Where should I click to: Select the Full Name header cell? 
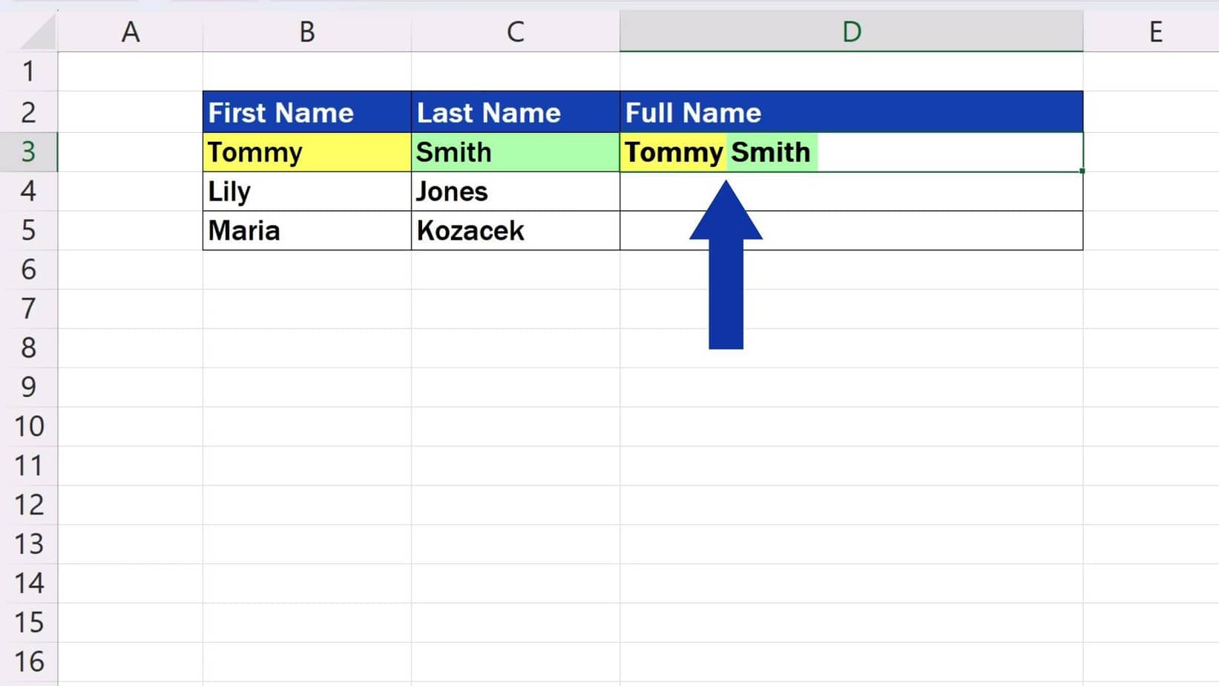[851, 112]
